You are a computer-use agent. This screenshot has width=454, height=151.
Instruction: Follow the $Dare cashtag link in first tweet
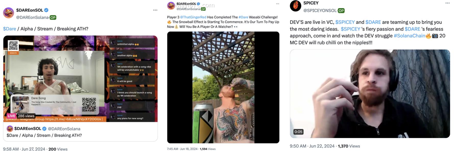click(9, 29)
